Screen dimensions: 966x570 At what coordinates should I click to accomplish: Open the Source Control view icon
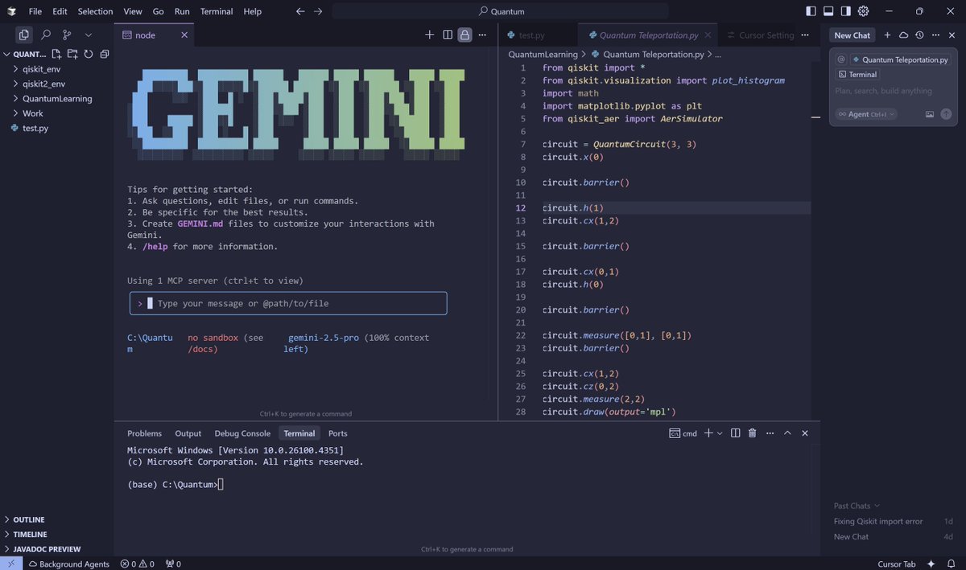tap(67, 35)
